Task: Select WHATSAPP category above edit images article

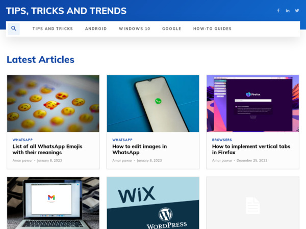Action: point(122,140)
